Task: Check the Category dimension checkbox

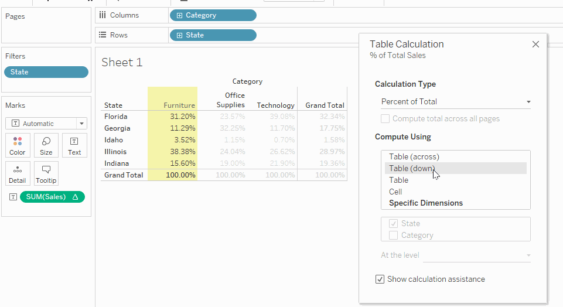Action: click(x=394, y=235)
